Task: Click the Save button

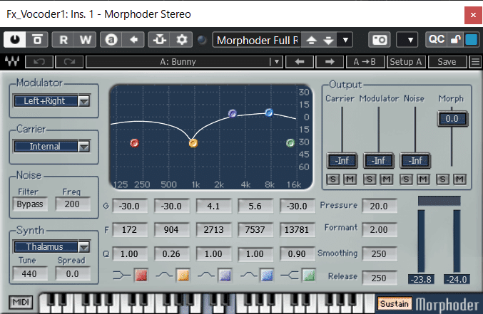Action: click(x=447, y=62)
